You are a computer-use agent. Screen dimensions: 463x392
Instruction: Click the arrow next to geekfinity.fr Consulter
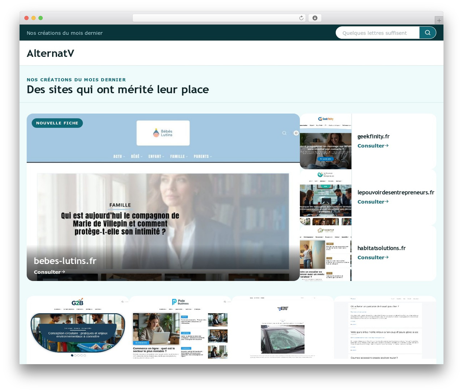(x=387, y=145)
